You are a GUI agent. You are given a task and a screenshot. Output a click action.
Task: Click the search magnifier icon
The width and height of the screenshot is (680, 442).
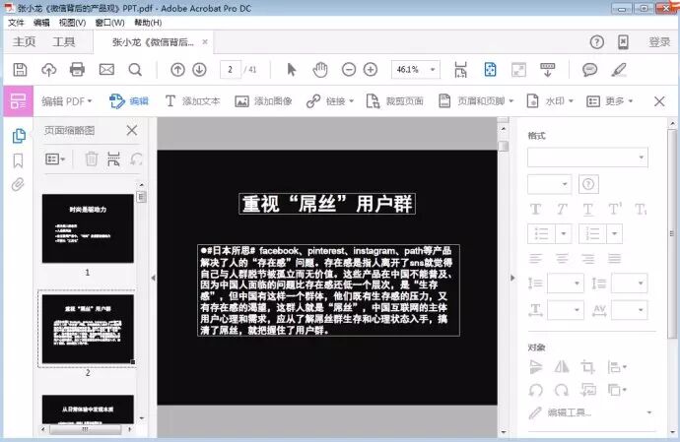point(135,69)
